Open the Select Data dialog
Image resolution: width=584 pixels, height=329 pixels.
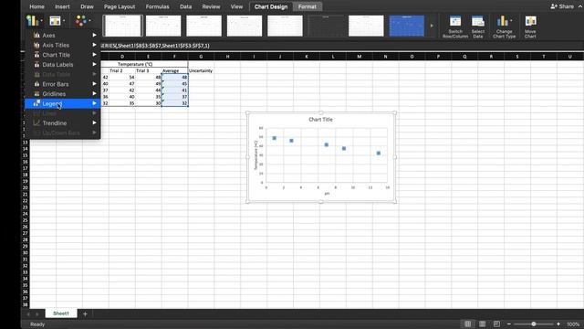(478, 27)
